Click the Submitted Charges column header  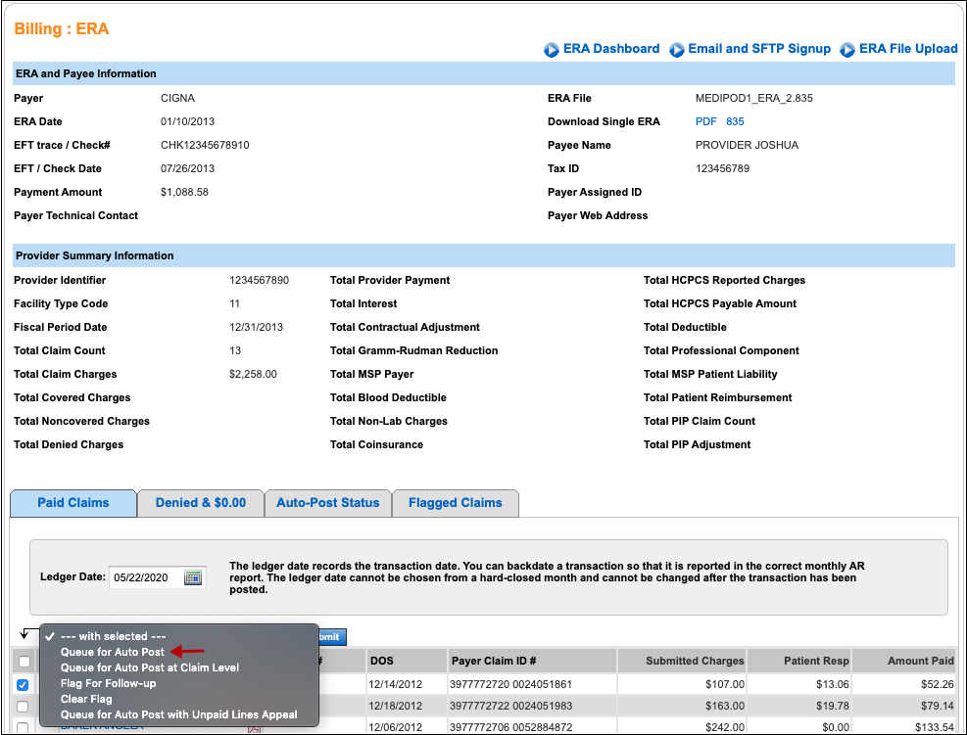[x=682, y=661]
